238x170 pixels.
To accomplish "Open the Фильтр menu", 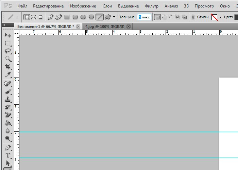I will (x=151, y=6).
